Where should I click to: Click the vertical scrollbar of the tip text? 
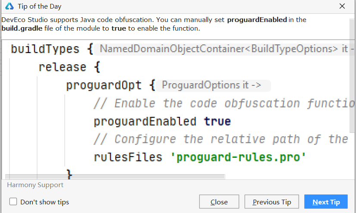(x=352, y=75)
